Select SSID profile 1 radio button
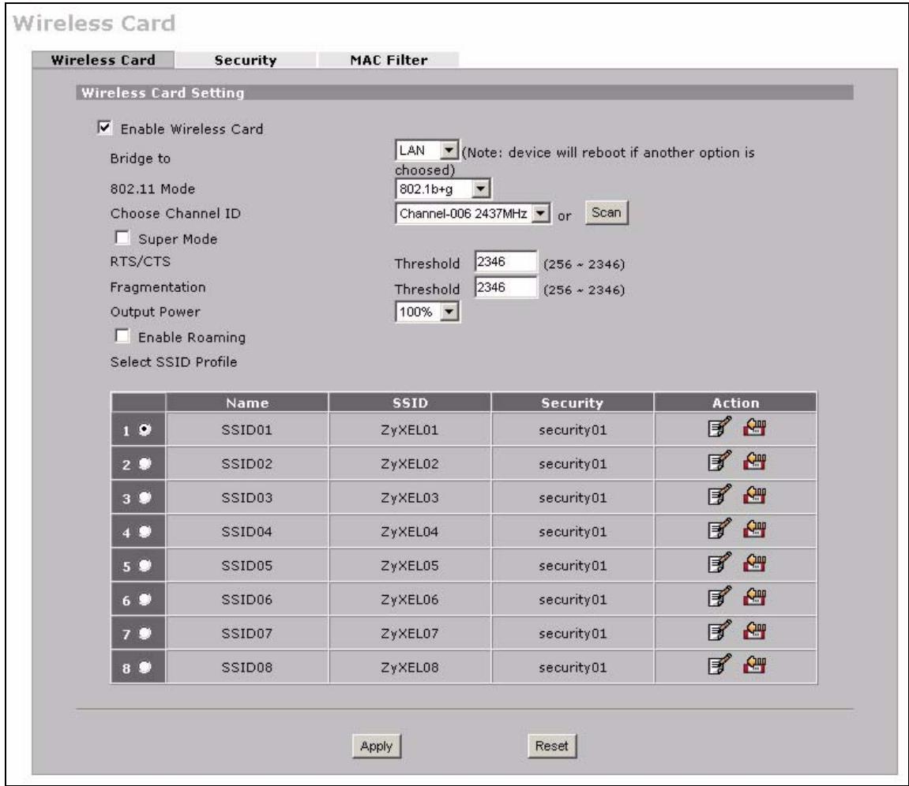 pyautogui.click(x=145, y=429)
